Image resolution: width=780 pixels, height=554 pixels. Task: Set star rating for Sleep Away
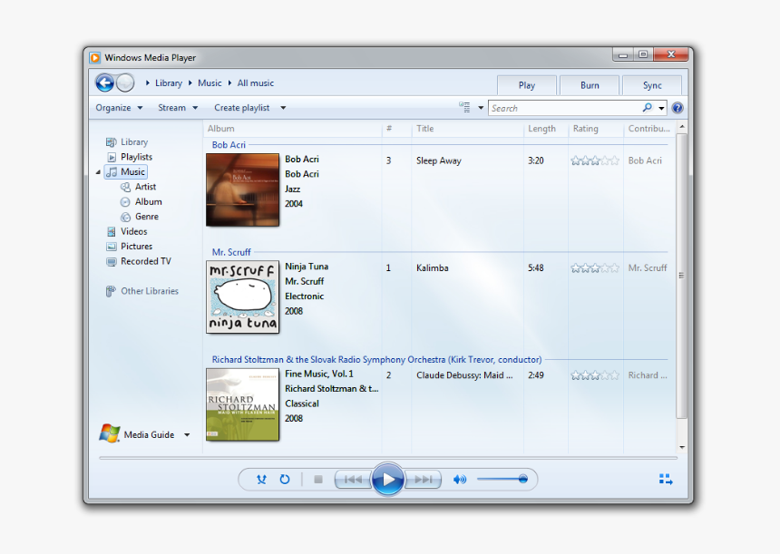tap(595, 160)
